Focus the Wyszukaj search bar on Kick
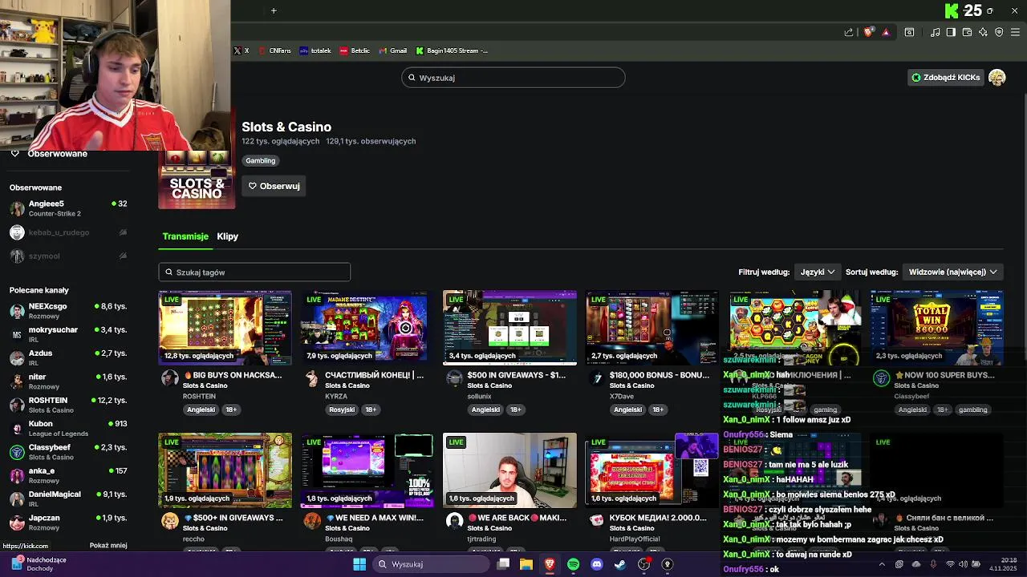The width and height of the screenshot is (1027, 577). (x=513, y=78)
